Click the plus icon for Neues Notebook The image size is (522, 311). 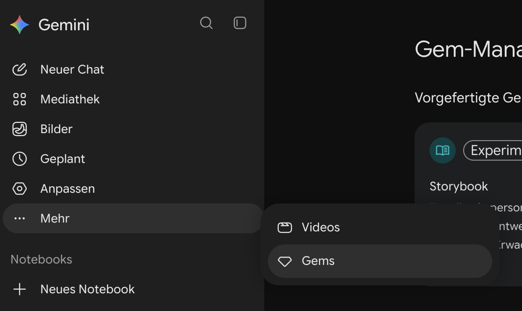[20, 289]
